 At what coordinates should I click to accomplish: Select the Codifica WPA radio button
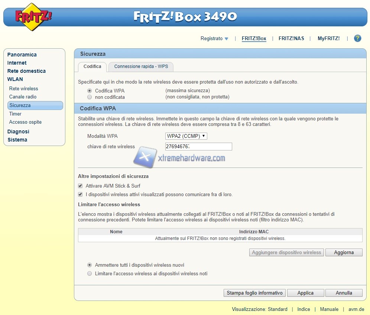(x=89, y=91)
